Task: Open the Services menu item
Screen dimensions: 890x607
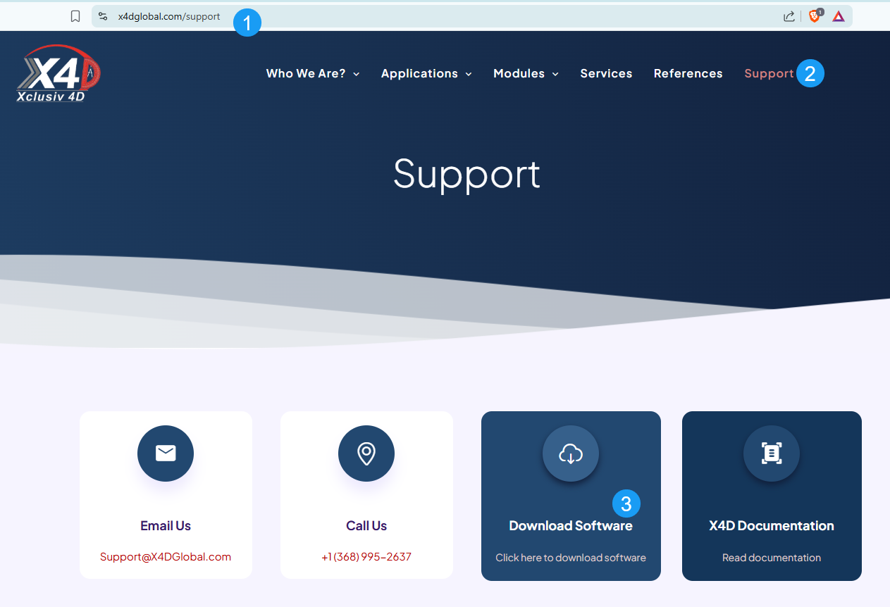Action: coord(606,73)
